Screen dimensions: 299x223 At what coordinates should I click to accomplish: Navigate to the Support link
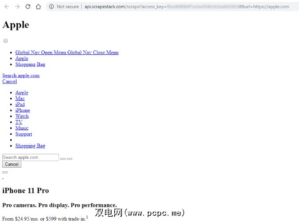tap(24, 134)
